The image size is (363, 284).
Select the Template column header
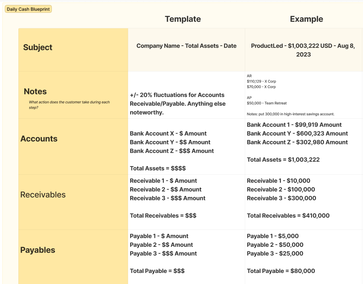tap(183, 19)
